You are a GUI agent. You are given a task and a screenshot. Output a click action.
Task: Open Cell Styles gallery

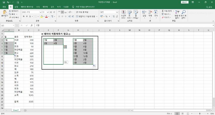(x=136, y=14)
